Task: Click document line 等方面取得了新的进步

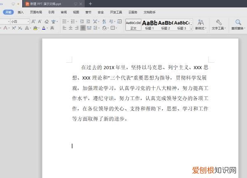Action: point(100,119)
